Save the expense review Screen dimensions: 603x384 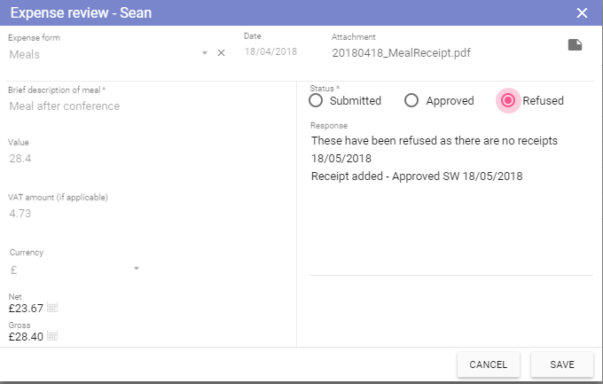pos(561,364)
